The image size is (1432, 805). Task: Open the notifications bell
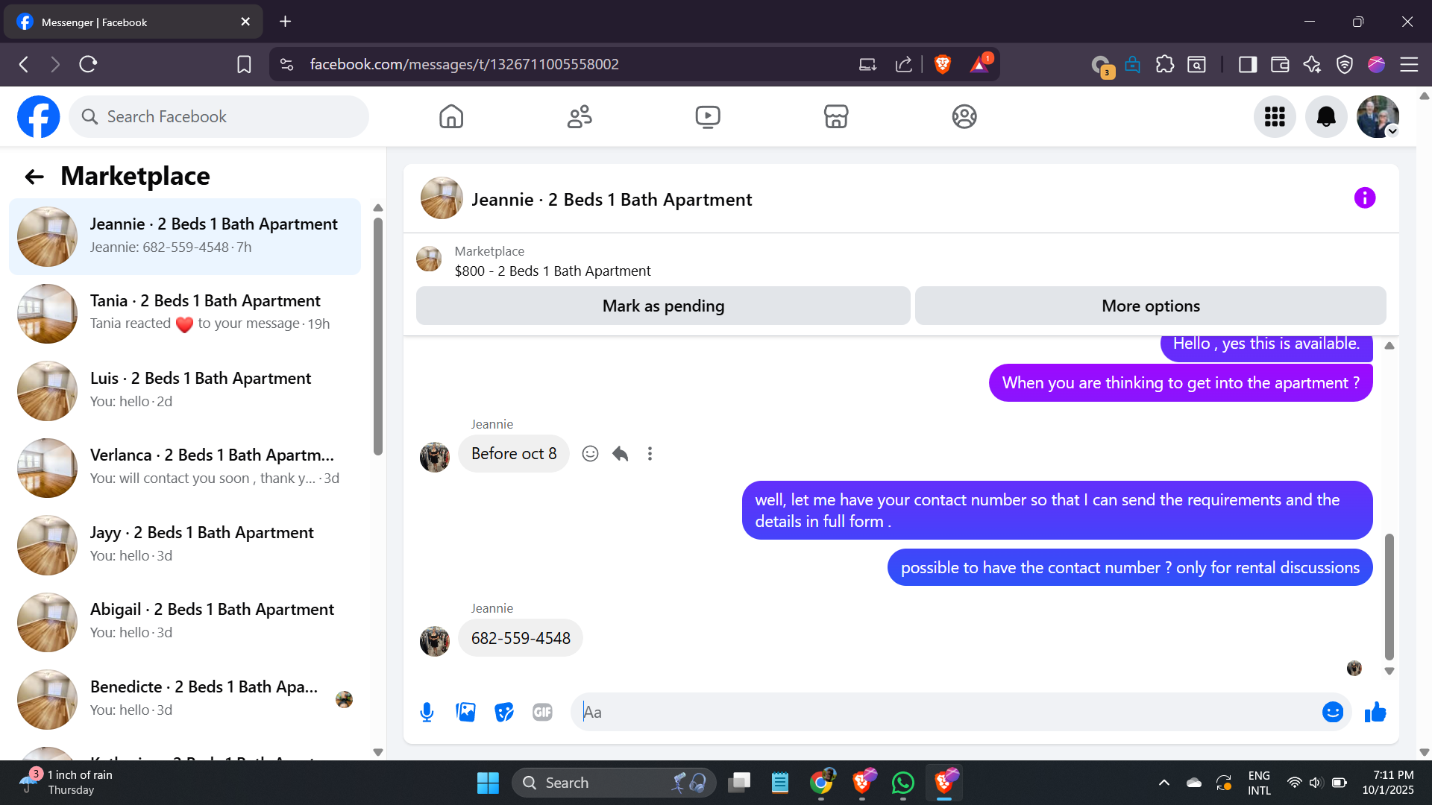tap(1326, 116)
